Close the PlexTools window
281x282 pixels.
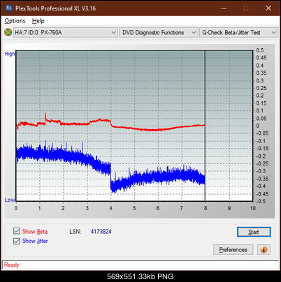[268, 8]
